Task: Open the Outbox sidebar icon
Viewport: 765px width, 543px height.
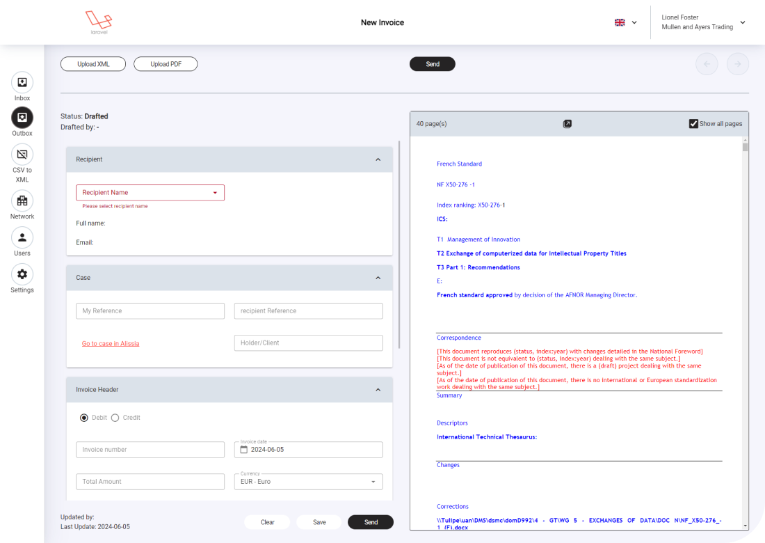Action: tap(22, 118)
